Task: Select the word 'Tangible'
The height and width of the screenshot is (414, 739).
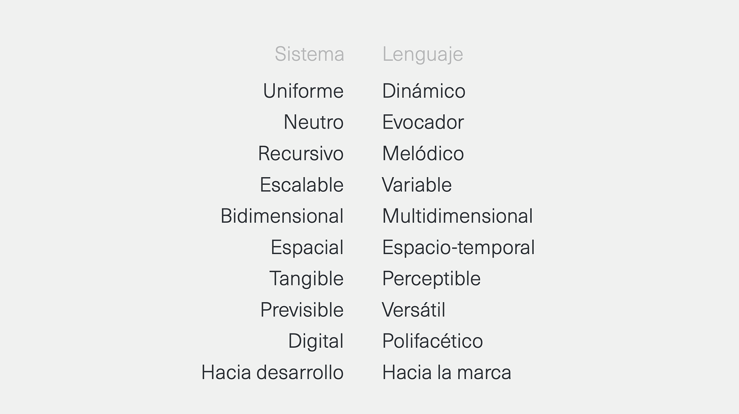Action: (x=306, y=279)
